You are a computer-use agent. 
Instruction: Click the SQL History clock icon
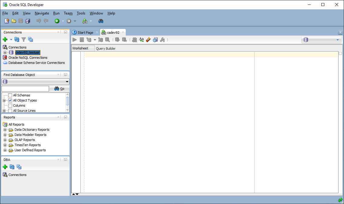point(155,40)
